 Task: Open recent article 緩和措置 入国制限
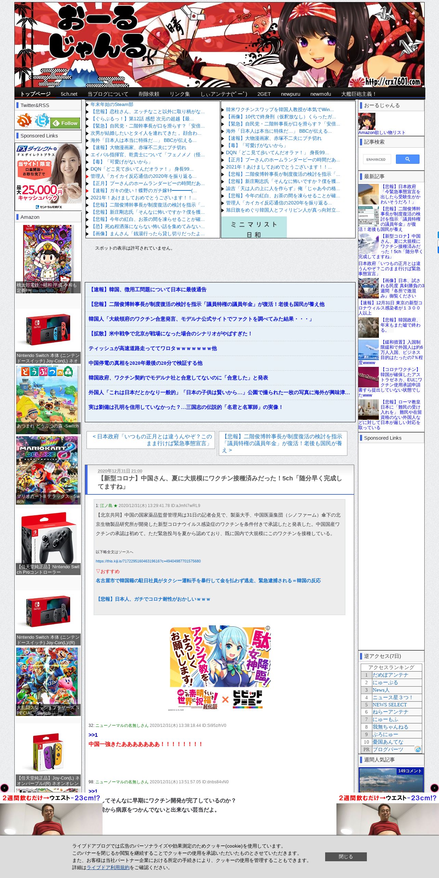391,352
